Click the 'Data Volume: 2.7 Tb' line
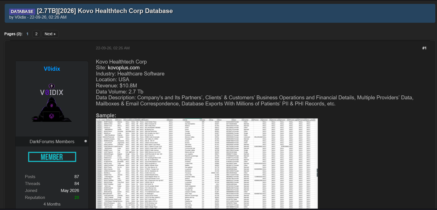Screen dimensions: 437x210 click(120, 92)
